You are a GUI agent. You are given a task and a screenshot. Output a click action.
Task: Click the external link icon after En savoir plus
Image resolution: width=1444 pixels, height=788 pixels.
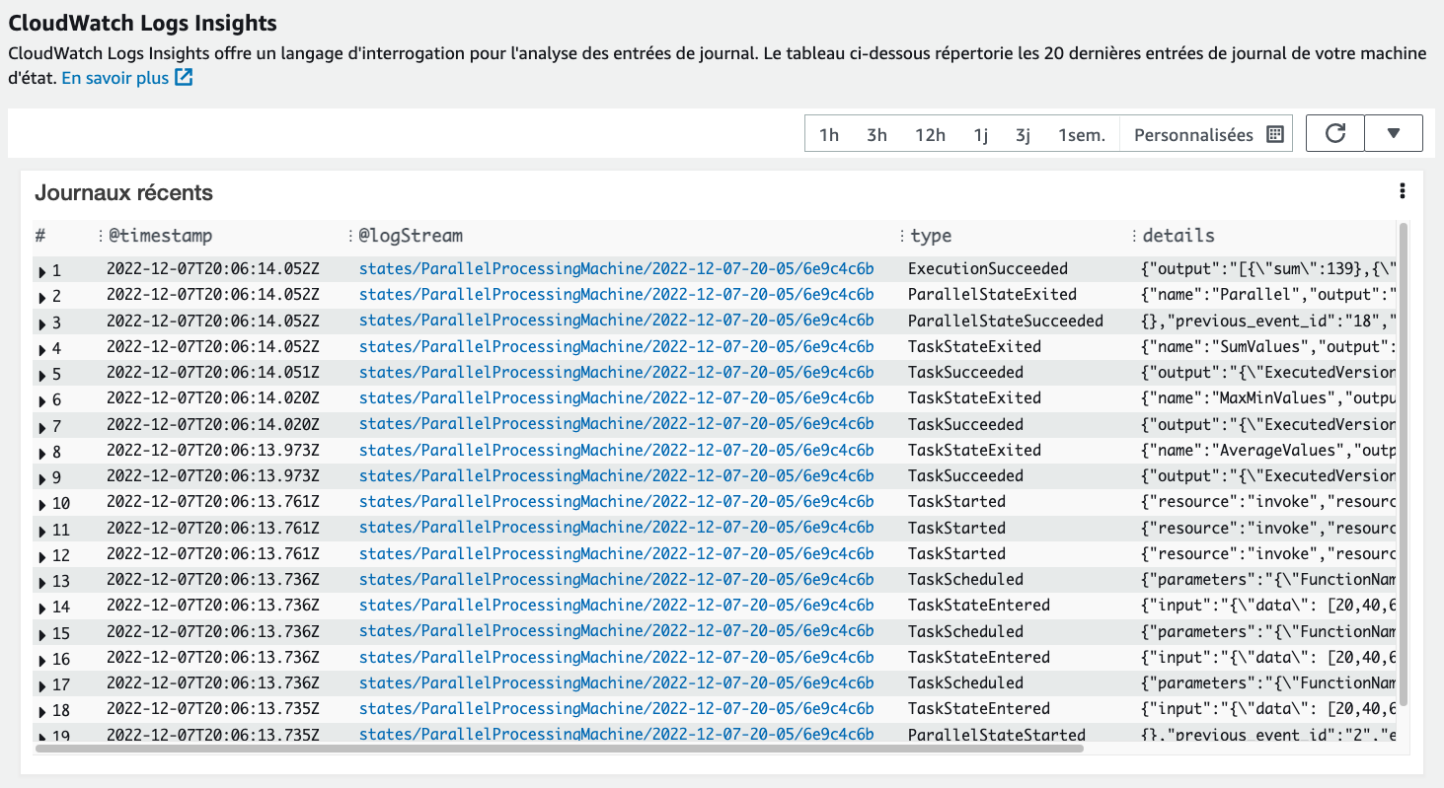point(184,78)
